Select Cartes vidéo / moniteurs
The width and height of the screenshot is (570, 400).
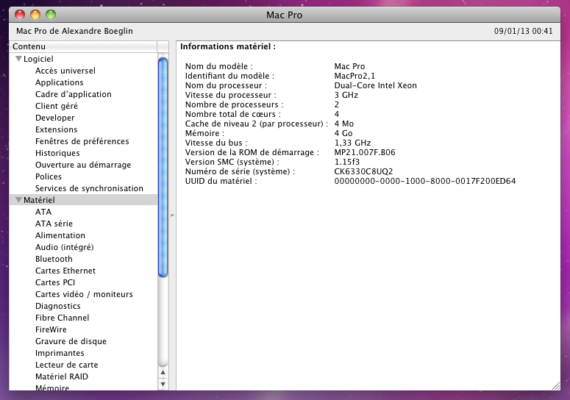[x=84, y=294]
